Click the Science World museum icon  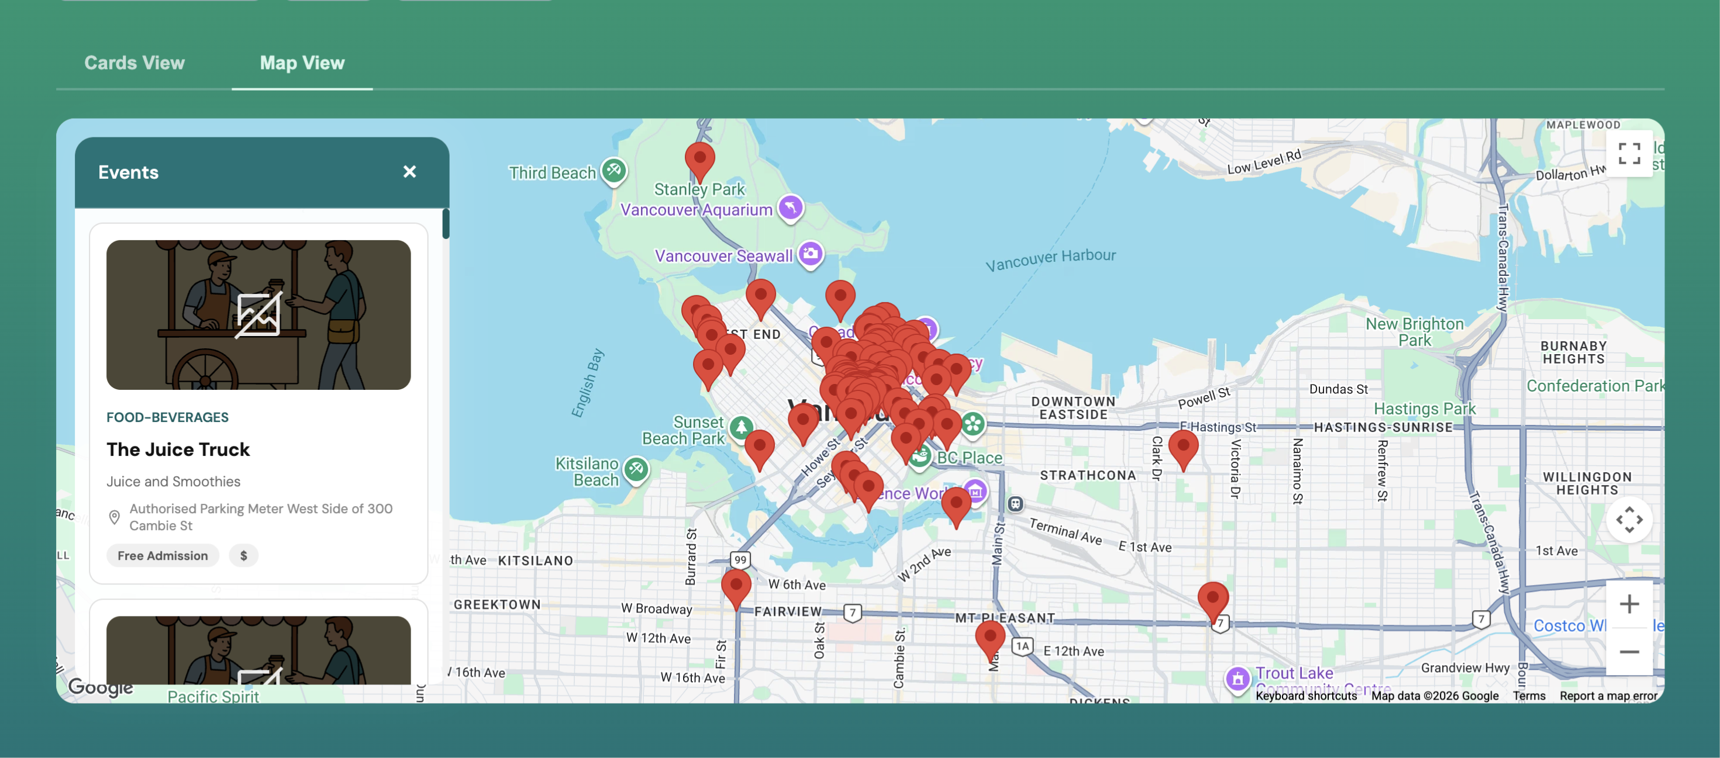pyautogui.click(x=976, y=493)
